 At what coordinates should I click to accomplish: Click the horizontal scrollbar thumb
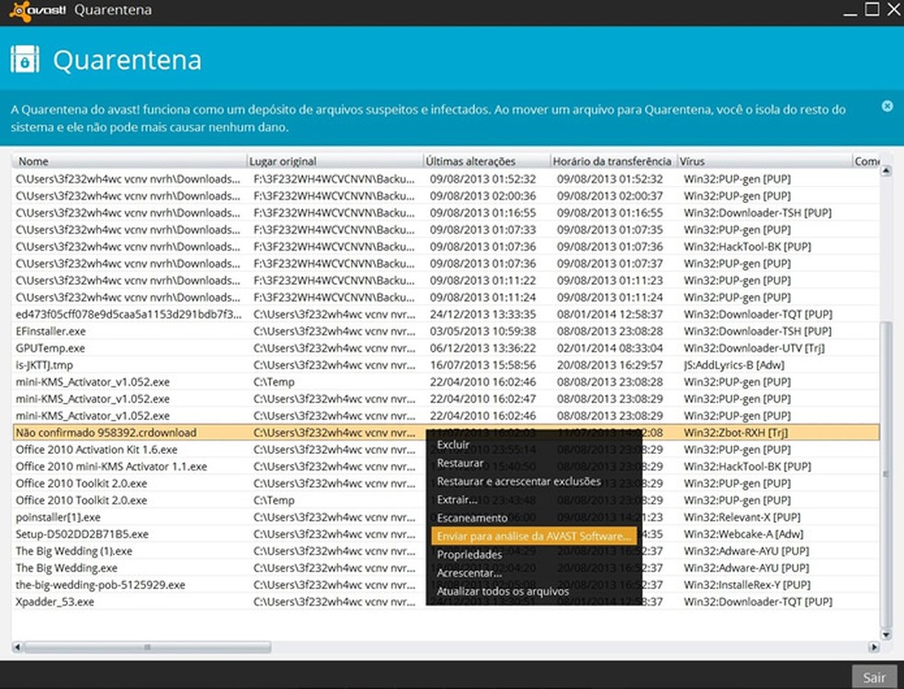click(x=147, y=647)
